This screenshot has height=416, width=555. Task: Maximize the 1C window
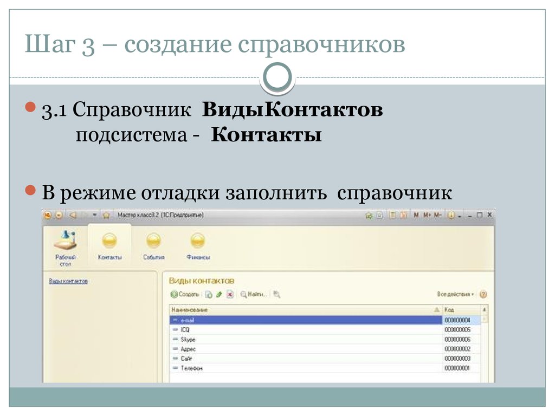(480, 214)
